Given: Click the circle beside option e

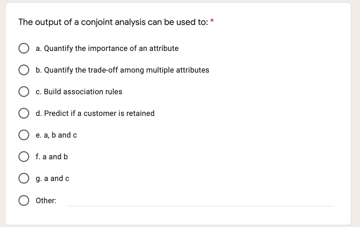Looking at the screenshot, I should coord(24,135).
